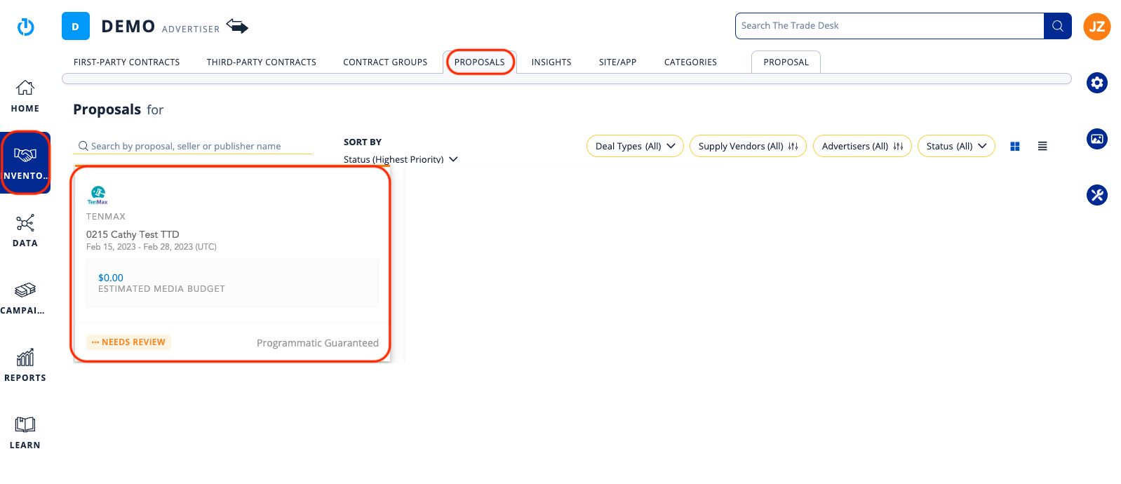
Task: Open the Proposal tab on the right
Action: click(786, 62)
